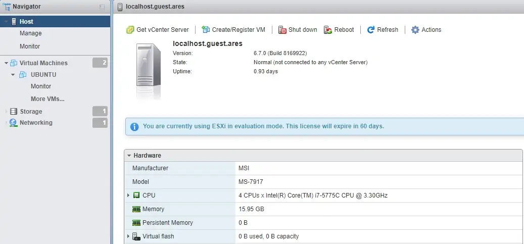The height and width of the screenshot is (244, 524).
Task: Click the CPU value i7-5775C text
Action: (x=313, y=196)
